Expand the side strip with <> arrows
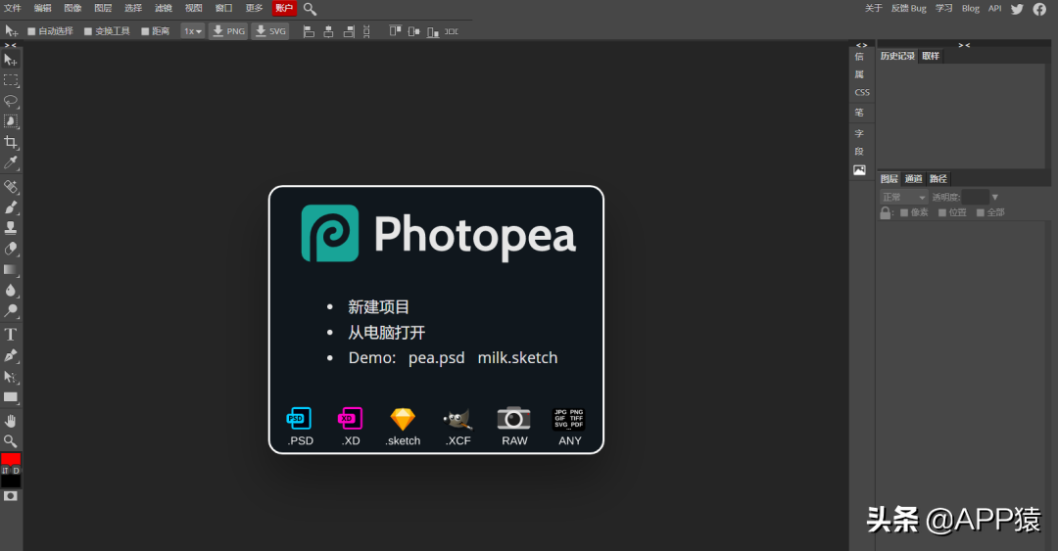1058x551 pixels. pyautogui.click(x=862, y=45)
